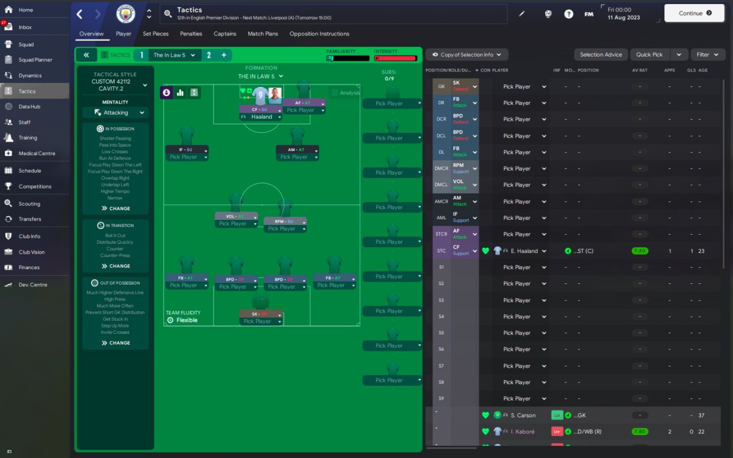
Task: Open the Squad Planner
Action: (x=36, y=60)
